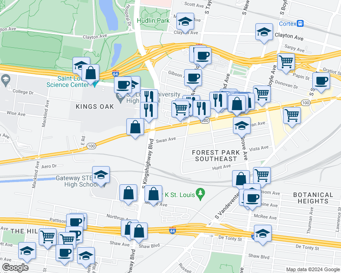This screenshot has width=341, height=273.
Task: Select the school marker below Hudlin Park
Action: tap(185, 22)
